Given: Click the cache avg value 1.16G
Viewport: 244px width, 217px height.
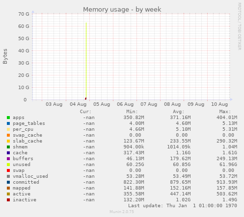Looking at the screenshot, I should 183,153.
